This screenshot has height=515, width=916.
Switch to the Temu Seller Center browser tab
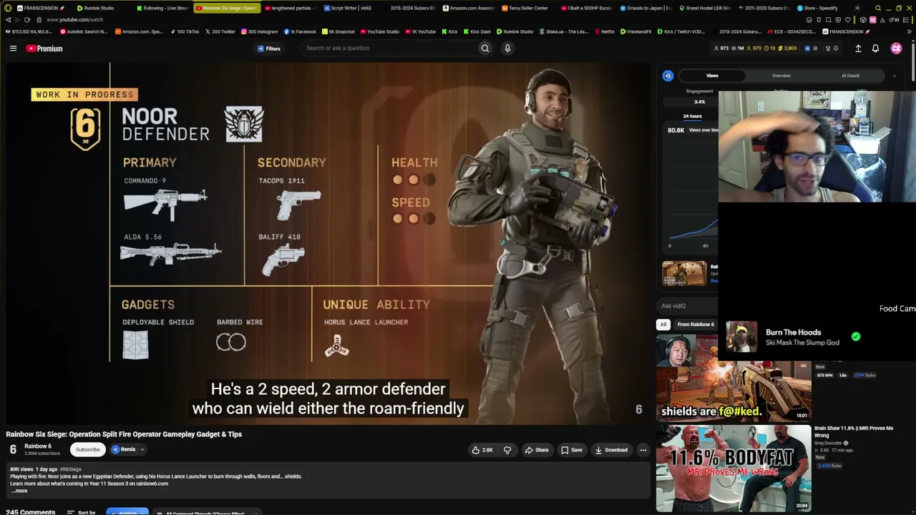pyautogui.click(x=525, y=8)
